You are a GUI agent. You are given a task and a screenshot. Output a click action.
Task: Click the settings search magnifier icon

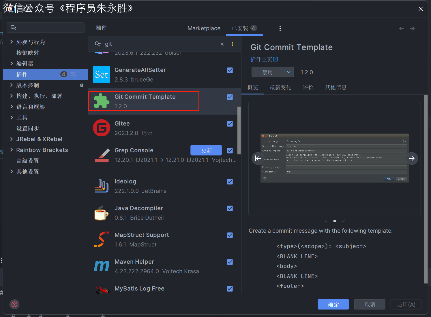(x=13, y=27)
